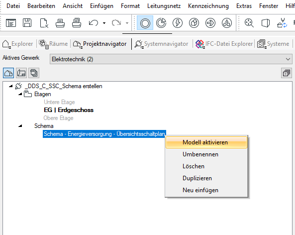The image size is (295, 235).
Task: Open the Aktives Gewerk Elektrotechnik dropdown
Action: (x=171, y=59)
